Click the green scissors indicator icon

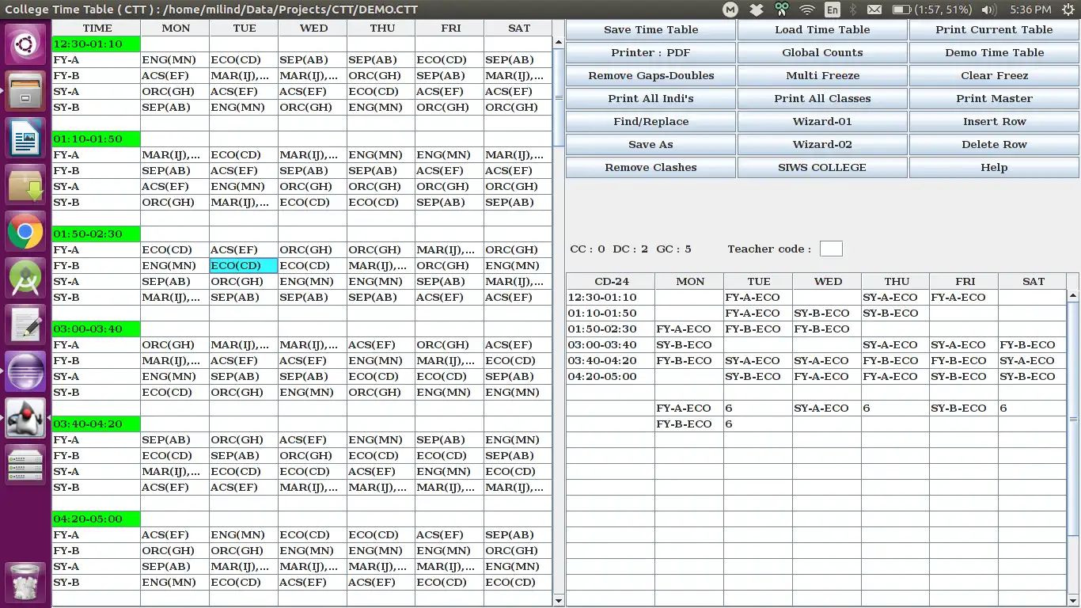click(x=782, y=9)
